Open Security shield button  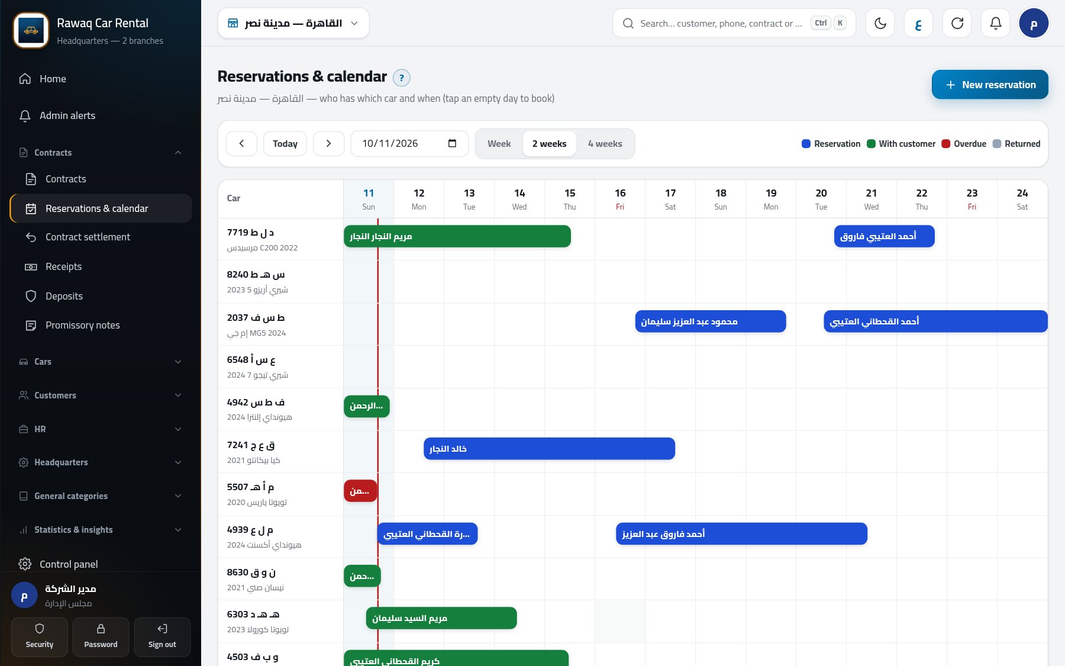40,637
